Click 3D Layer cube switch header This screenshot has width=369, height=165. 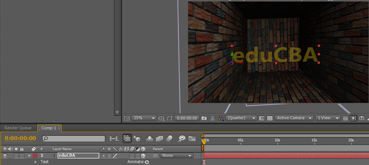[x=143, y=148]
